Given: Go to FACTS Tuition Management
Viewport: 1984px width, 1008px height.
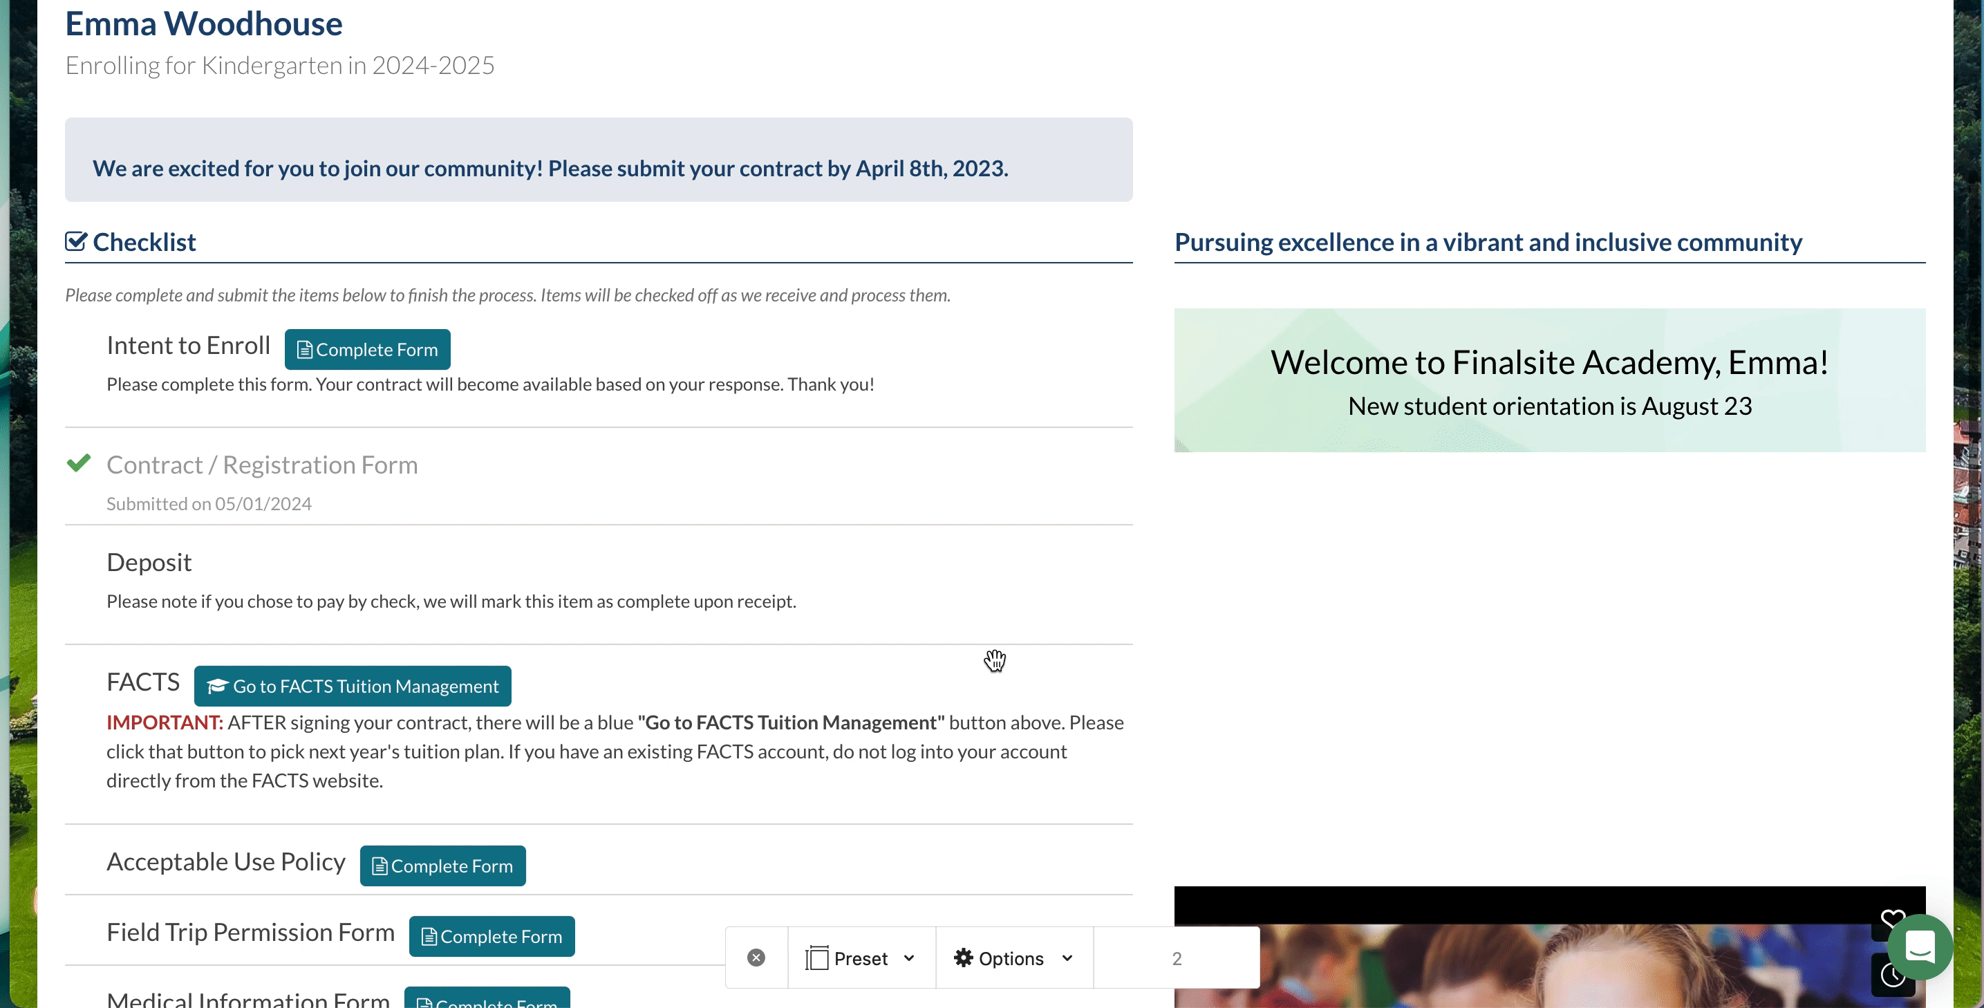Looking at the screenshot, I should (x=353, y=685).
